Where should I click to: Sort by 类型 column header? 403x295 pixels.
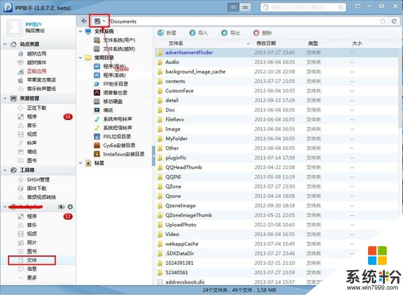tap(313, 43)
